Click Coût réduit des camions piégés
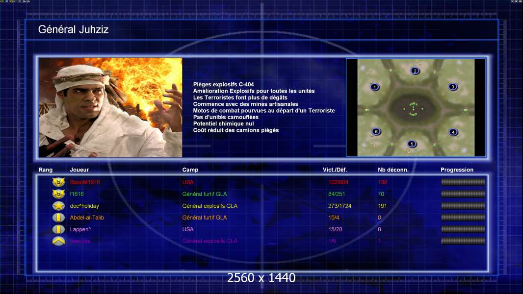The image size is (523, 294). pyautogui.click(x=236, y=130)
